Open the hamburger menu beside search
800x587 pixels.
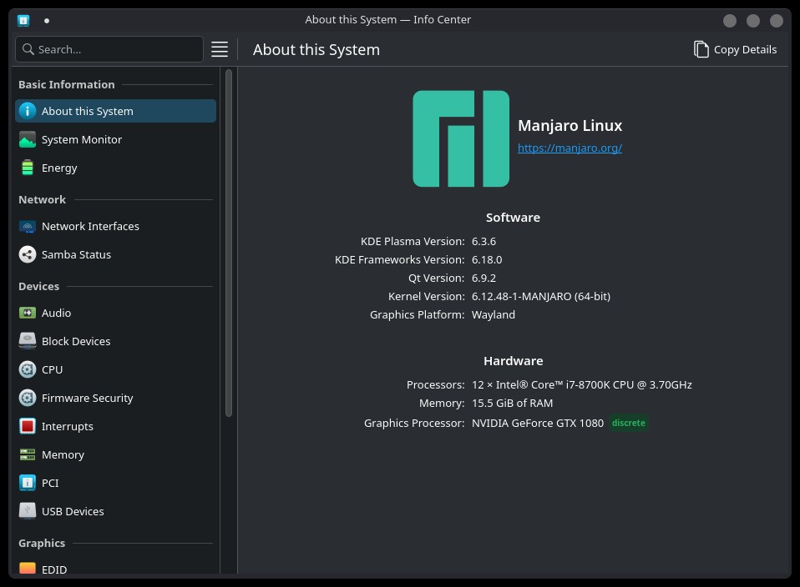coord(220,49)
